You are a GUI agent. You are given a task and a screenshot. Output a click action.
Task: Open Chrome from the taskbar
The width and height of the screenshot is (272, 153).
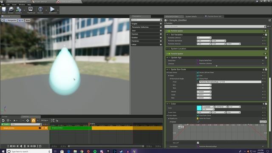coord(82,151)
